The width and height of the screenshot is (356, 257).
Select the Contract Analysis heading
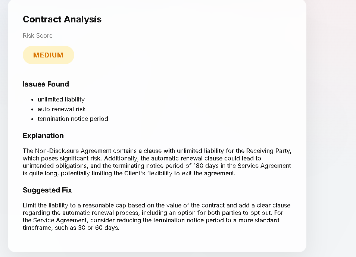[62, 19]
